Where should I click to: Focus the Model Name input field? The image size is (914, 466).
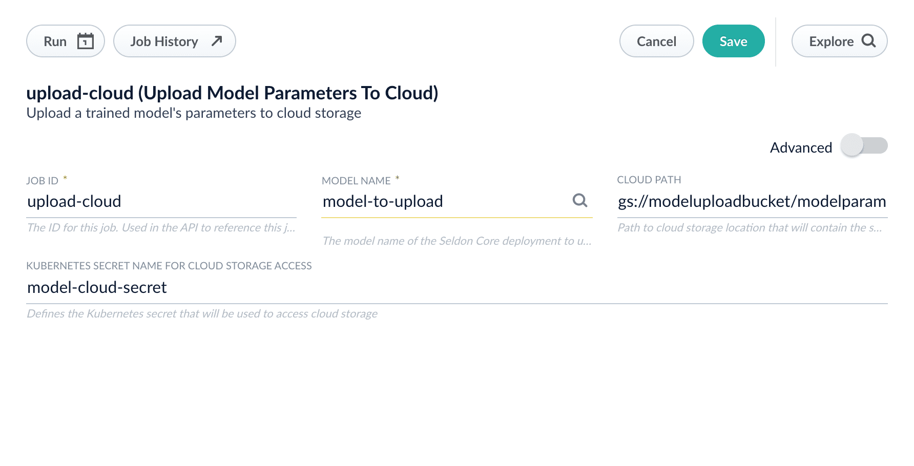pos(445,202)
